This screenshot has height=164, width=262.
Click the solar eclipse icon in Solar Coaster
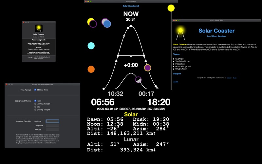(92, 23)
